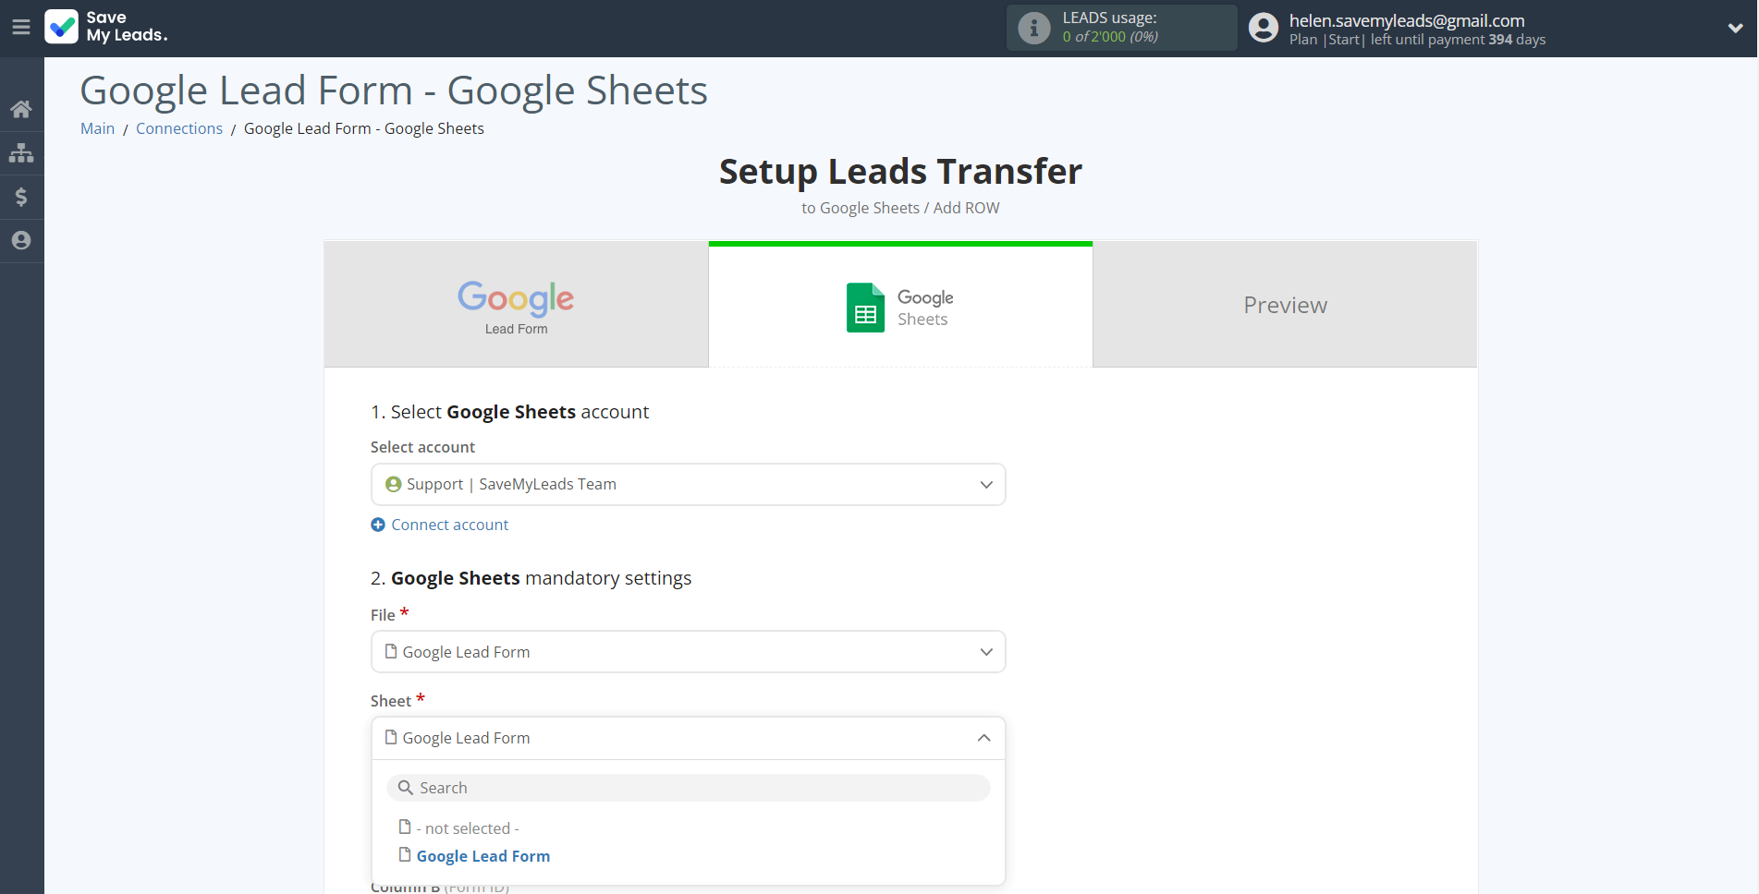
Task: Go to Main breadcrumb link
Action: 97,128
